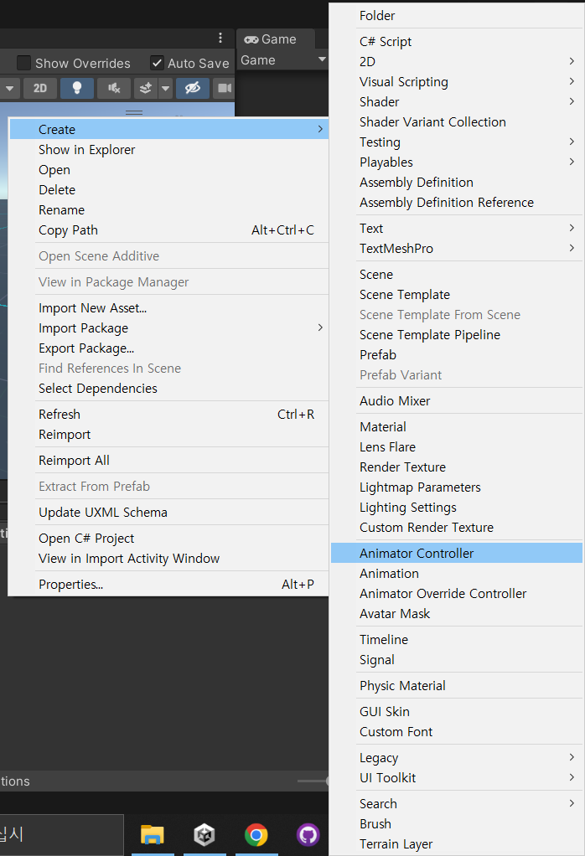The height and width of the screenshot is (856, 585).
Task: Enable the Show Overrides checkbox
Action: (x=23, y=64)
